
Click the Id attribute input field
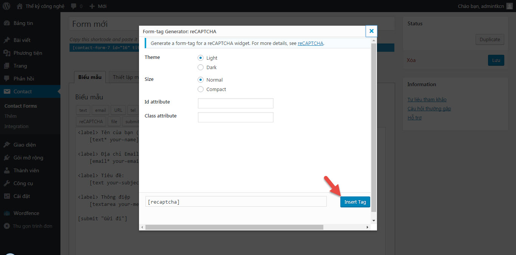[x=235, y=103]
